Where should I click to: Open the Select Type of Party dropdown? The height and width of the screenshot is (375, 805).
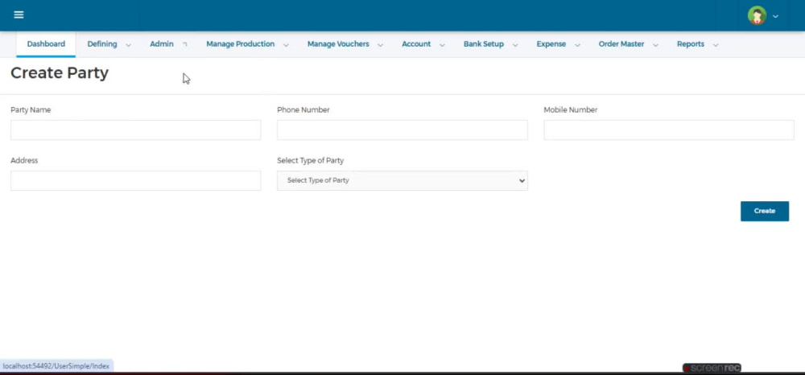tap(402, 180)
